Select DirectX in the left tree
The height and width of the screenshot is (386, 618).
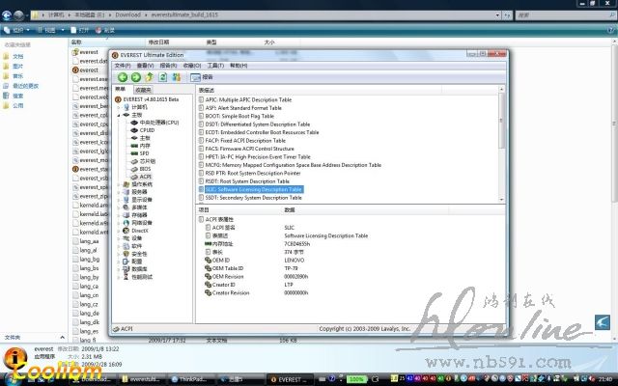point(139,231)
